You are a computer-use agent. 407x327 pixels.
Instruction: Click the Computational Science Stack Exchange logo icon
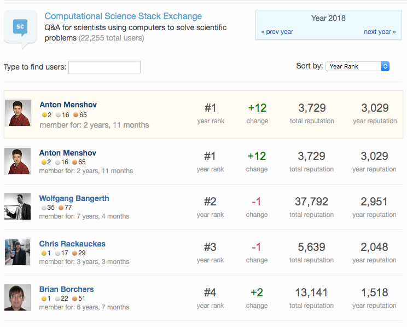pos(20,27)
